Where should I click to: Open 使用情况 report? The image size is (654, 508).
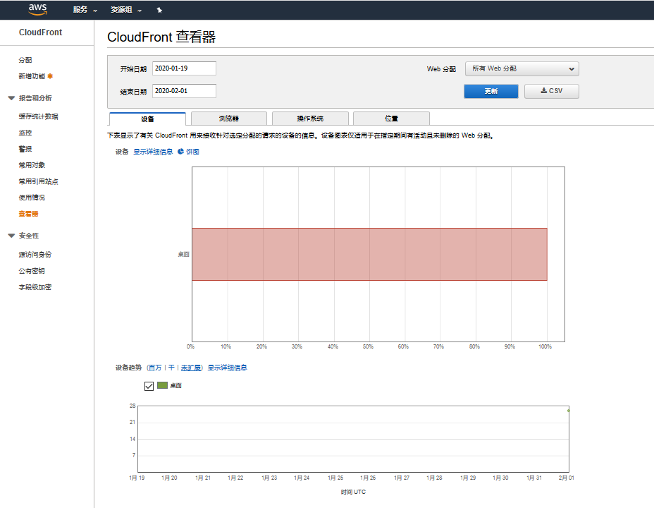click(x=32, y=198)
